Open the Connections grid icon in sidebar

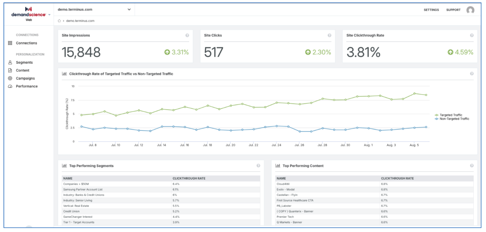[x=10, y=43]
